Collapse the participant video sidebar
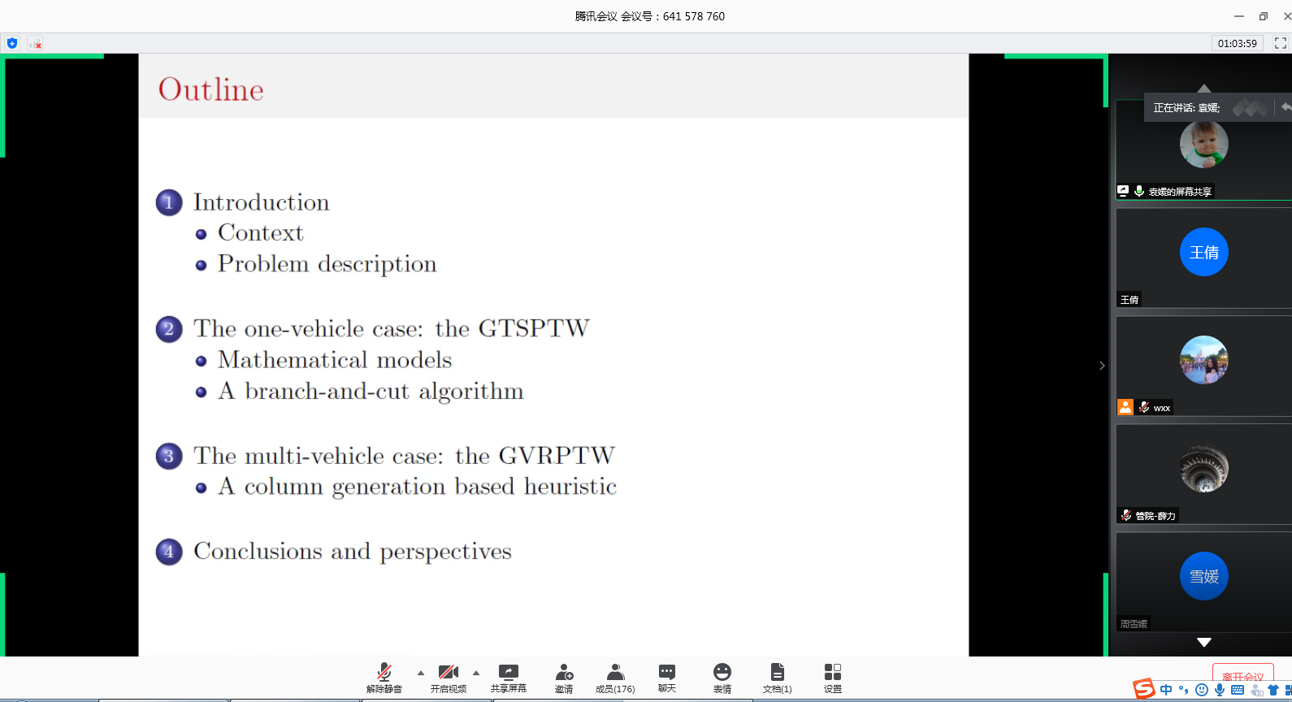 (x=1102, y=366)
